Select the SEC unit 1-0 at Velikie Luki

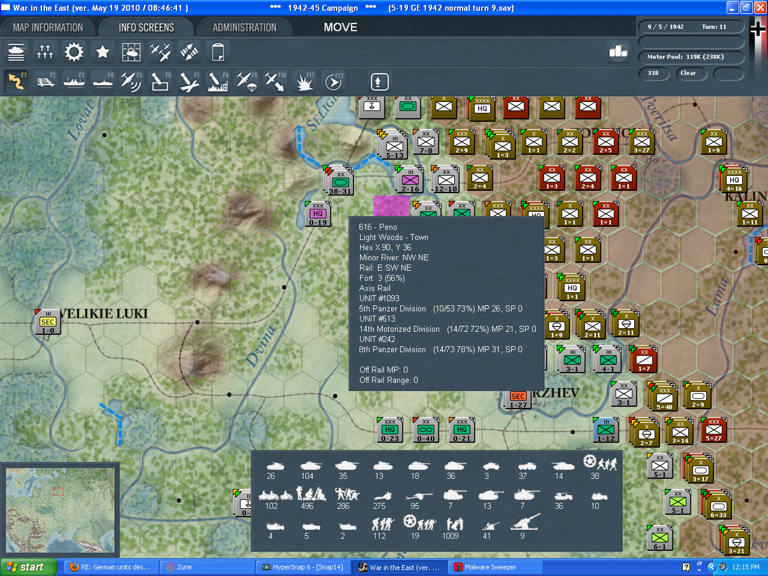pos(48,322)
